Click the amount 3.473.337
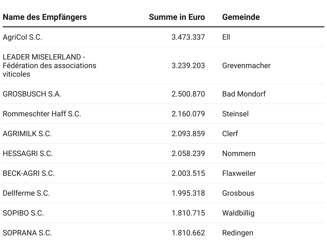 point(188,37)
